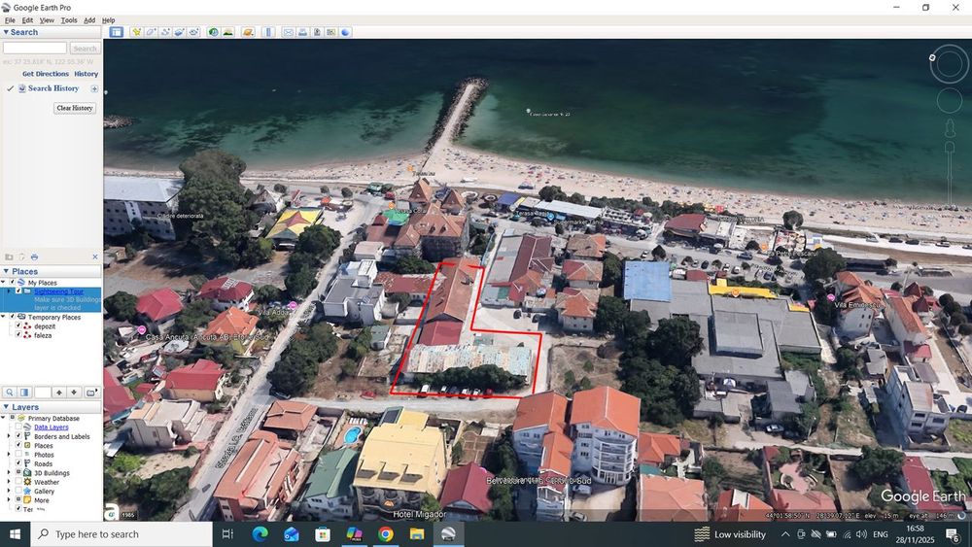The width and height of the screenshot is (972, 547).
Task: Click the print icon in the search panel footer
Action: click(x=34, y=257)
